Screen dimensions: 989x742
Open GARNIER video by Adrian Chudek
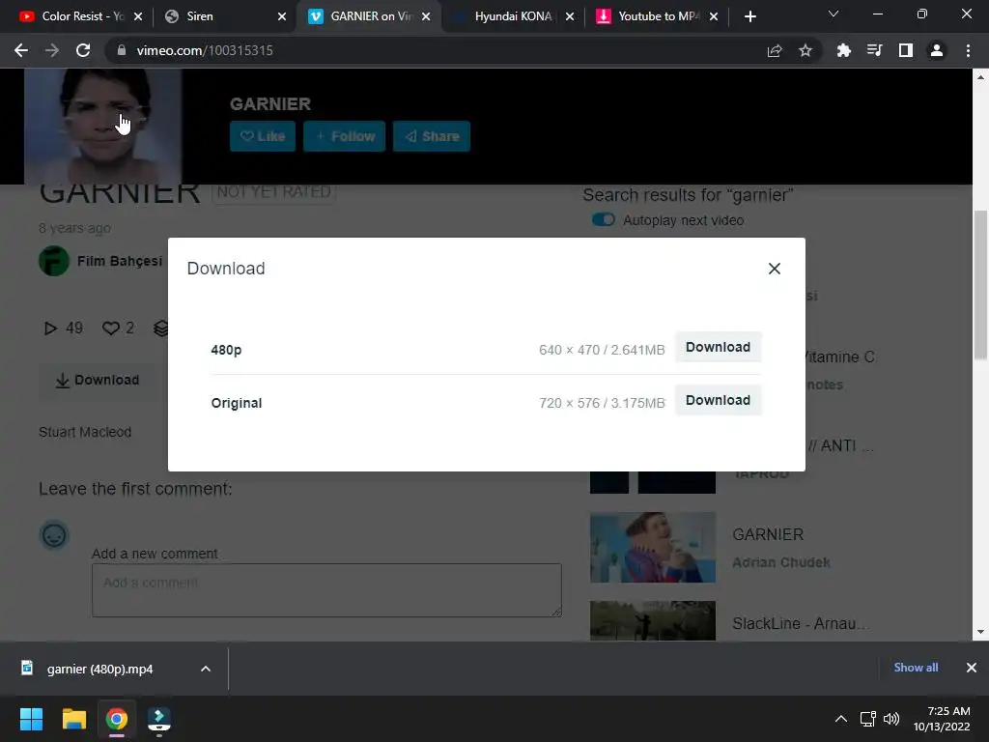pyautogui.click(x=768, y=534)
